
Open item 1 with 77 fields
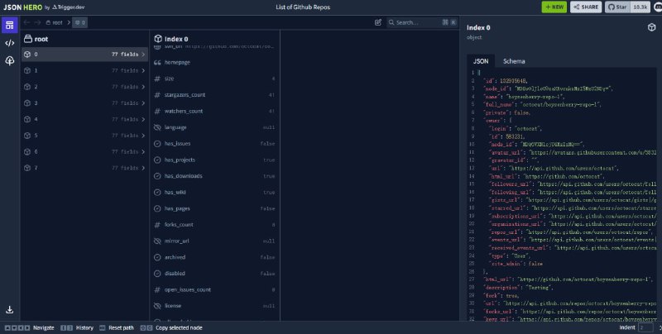[x=83, y=70]
